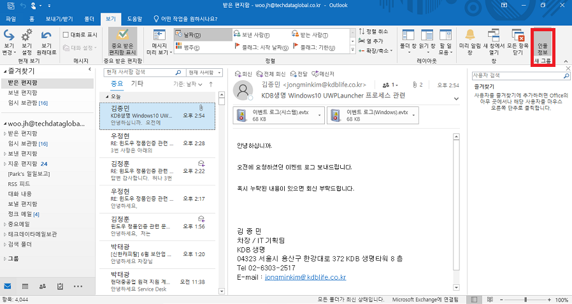Expand the 테크데이타메일보관 folder
The height and width of the screenshot is (304, 572).
[x=5, y=235]
